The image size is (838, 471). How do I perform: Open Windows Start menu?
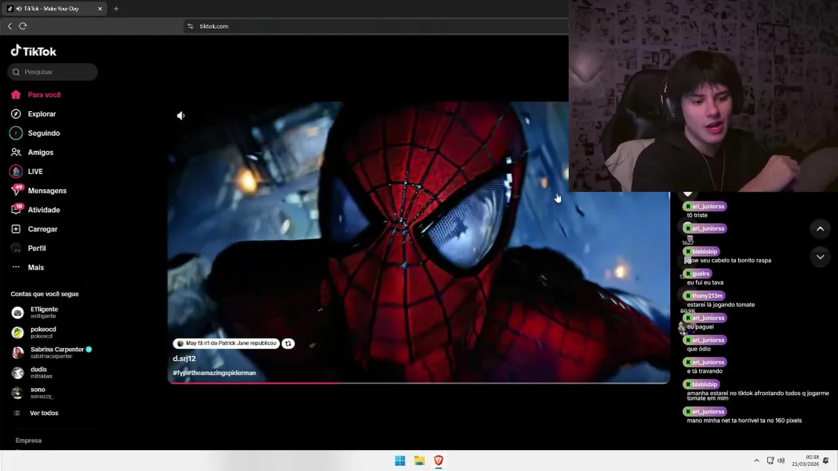(x=400, y=461)
